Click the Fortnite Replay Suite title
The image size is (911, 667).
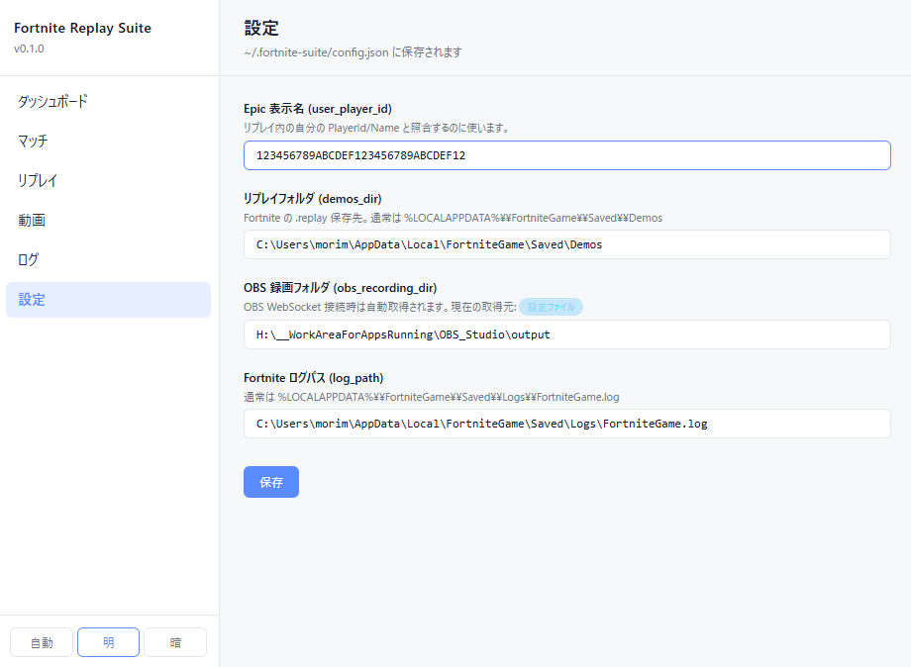(x=82, y=28)
